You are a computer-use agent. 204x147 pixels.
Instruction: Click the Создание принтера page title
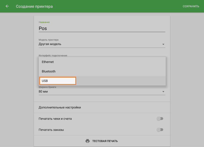34,6
